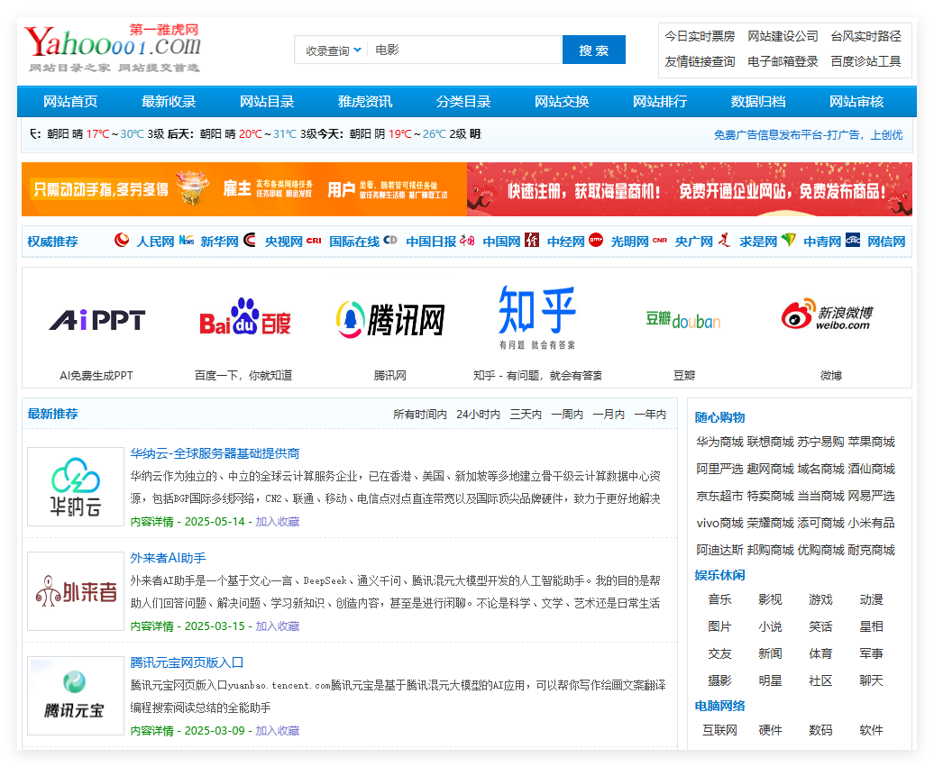934x767 pixels.
Task: Open 华纳云-全球服务器基础提供商 title link
Action: (215, 453)
